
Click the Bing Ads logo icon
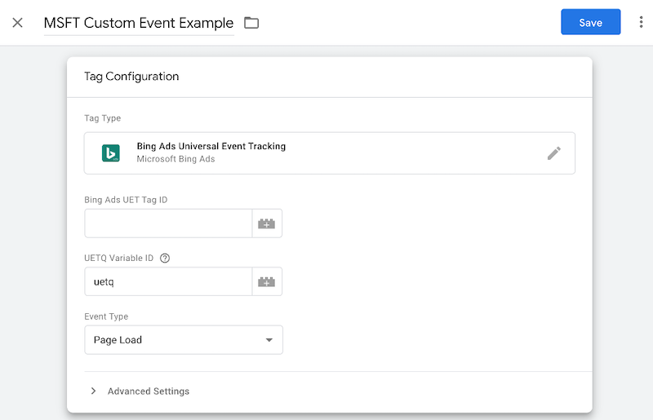(x=111, y=153)
